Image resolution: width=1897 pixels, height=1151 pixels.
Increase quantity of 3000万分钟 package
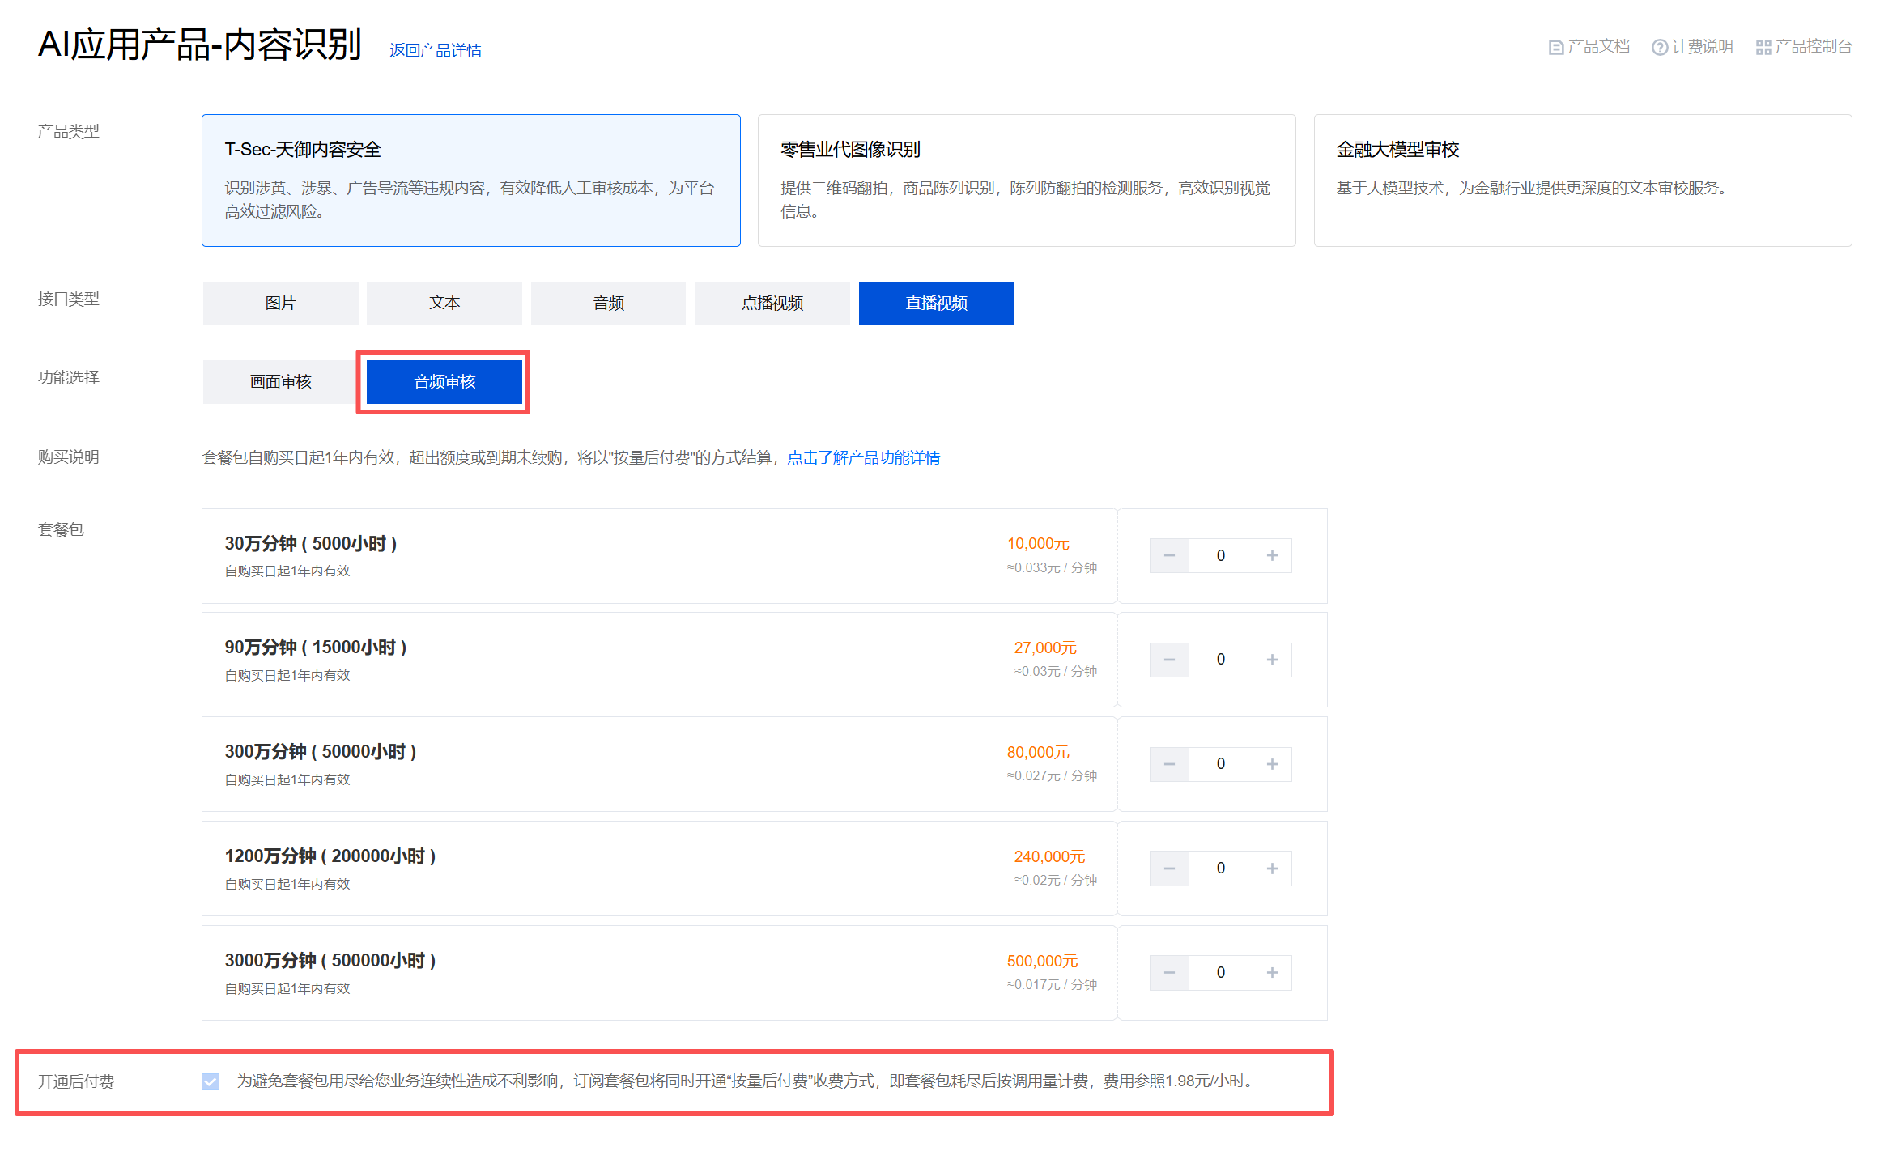tap(1272, 972)
